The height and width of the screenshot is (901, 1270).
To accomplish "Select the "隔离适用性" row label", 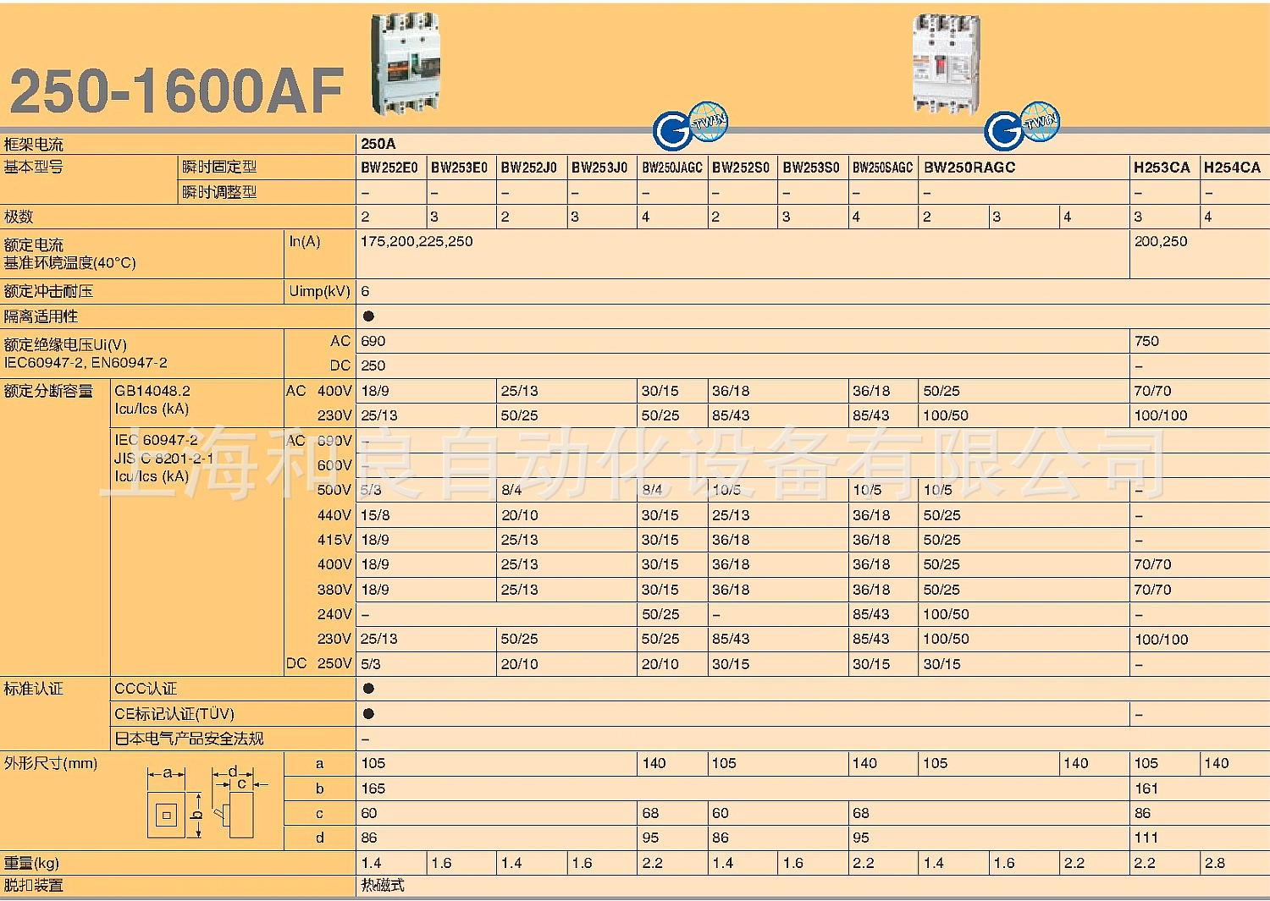I will (x=41, y=316).
